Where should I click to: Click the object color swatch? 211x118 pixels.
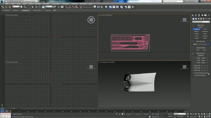pyautogui.click(x=208, y=44)
